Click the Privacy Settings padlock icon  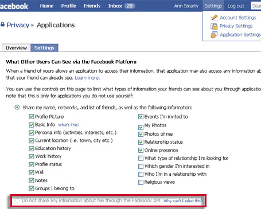[214, 26]
